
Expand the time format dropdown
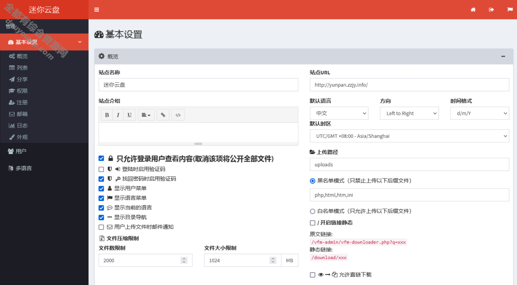click(x=479, y=113)
